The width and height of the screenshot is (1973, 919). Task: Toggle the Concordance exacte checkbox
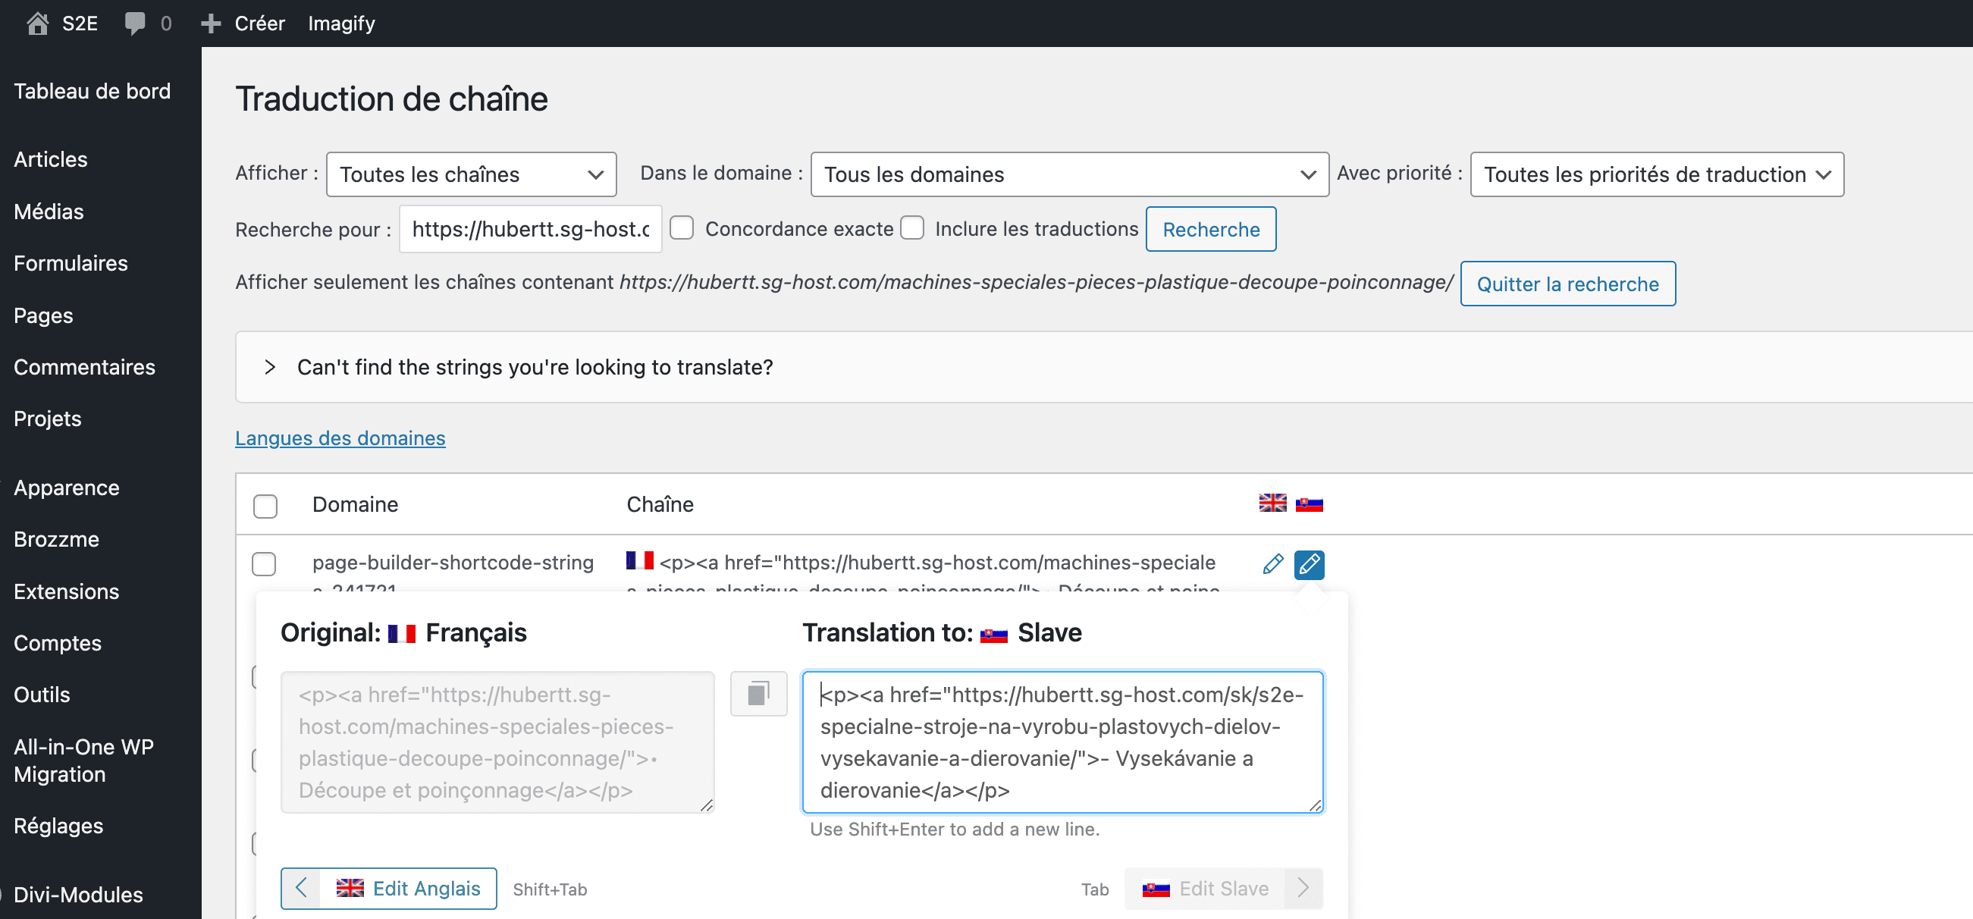pyautogui.click(x=682, y=228)
